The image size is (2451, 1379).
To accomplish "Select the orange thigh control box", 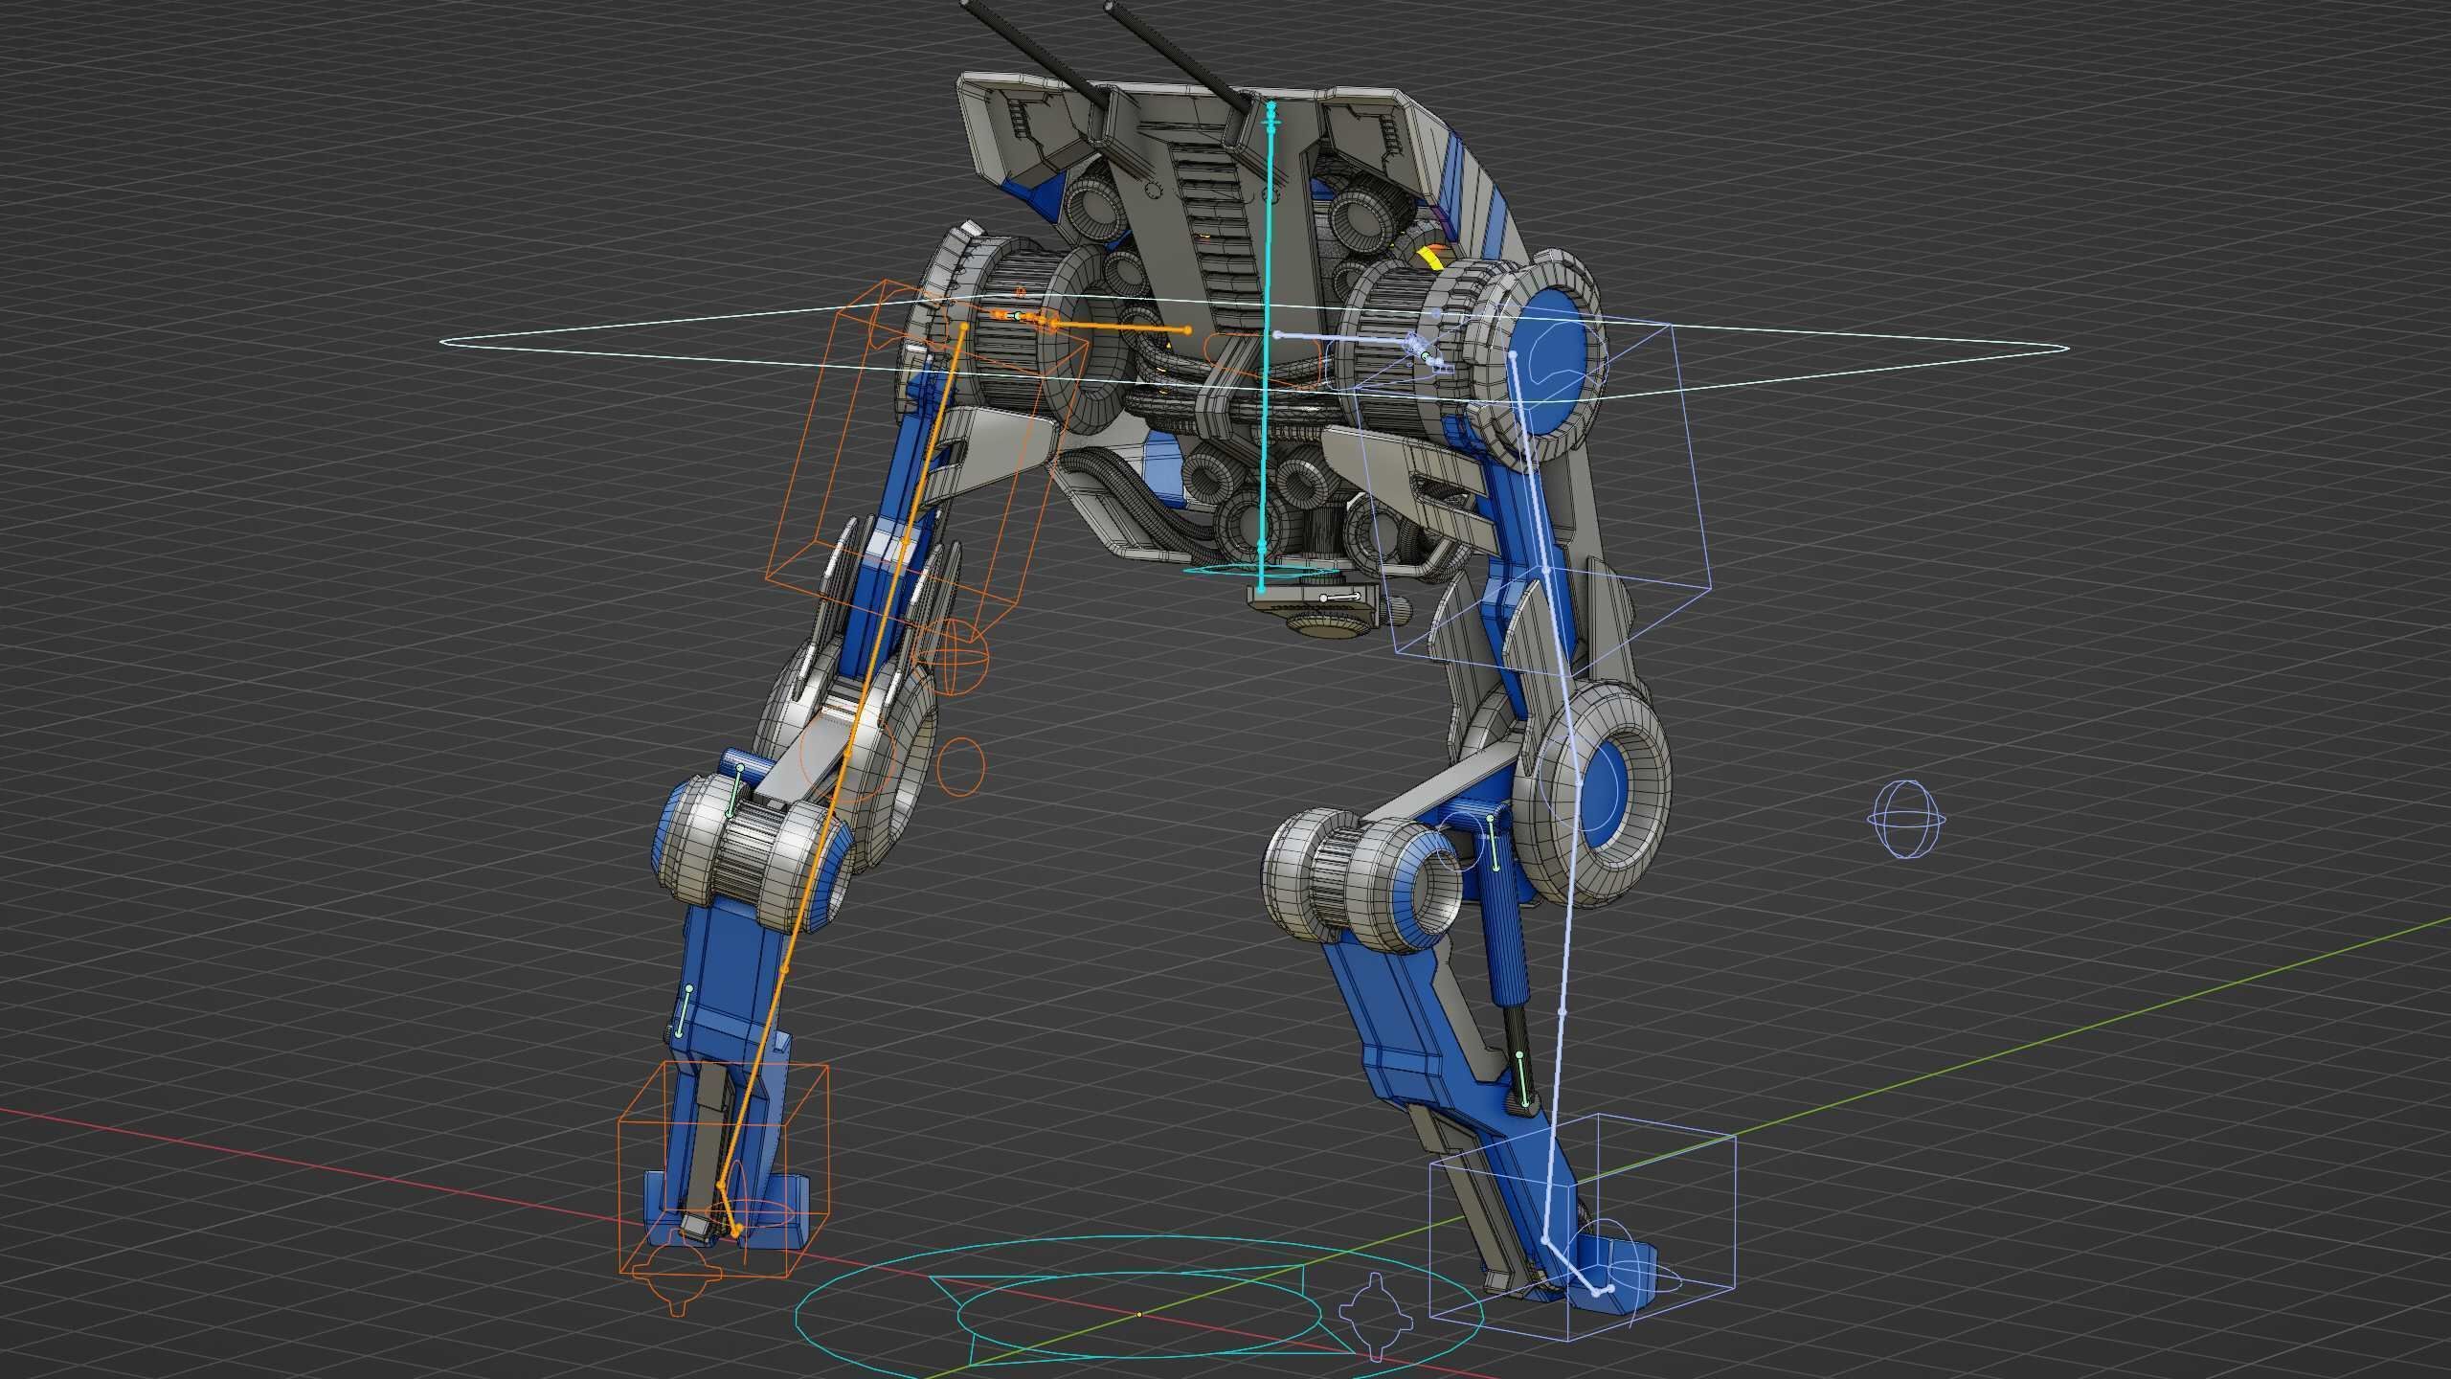I will pos(929,460).
